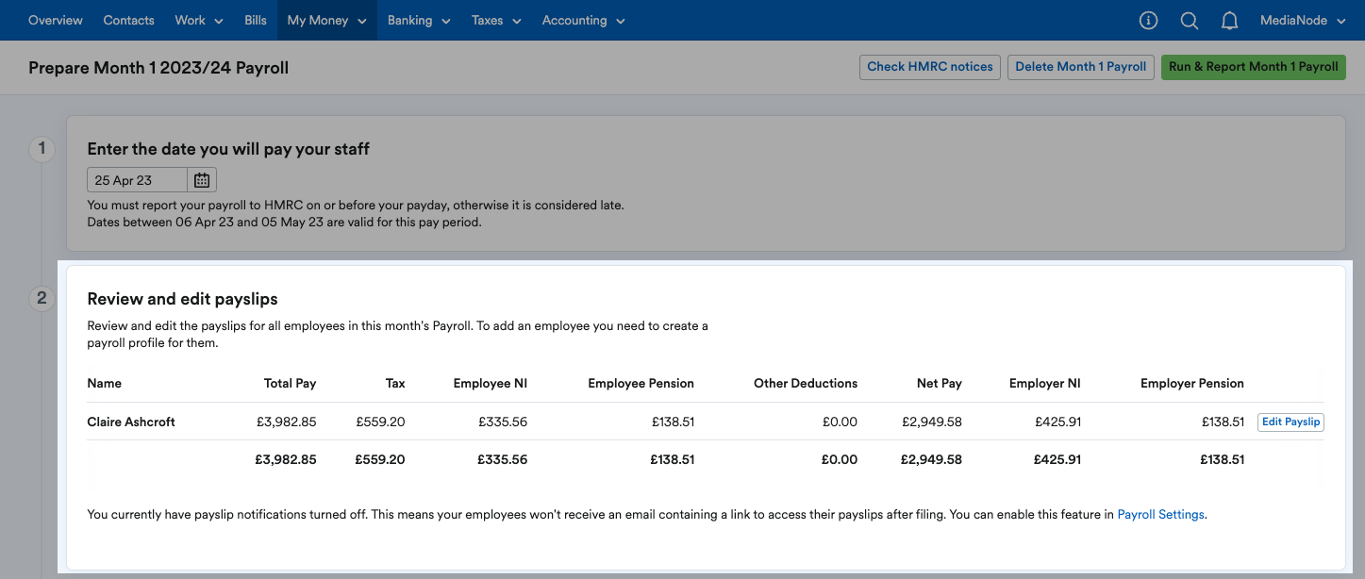
Task: View notifications via bell icon
Action: [x=1229, y=20]
